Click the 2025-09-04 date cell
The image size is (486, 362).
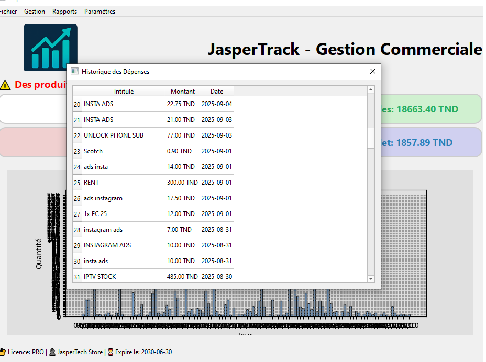[217, 104]
